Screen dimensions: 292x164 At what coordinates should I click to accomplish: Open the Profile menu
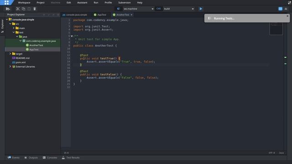coord(108,3)
